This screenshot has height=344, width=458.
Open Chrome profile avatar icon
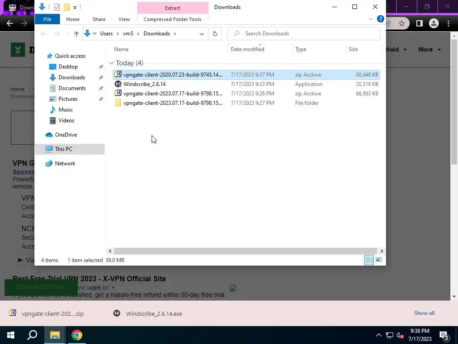coord(434,23)
